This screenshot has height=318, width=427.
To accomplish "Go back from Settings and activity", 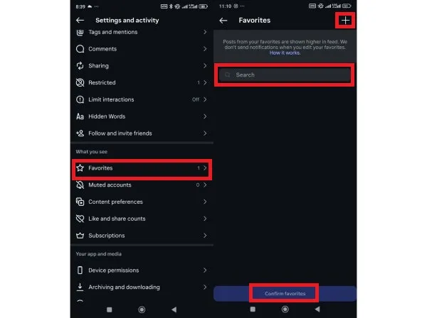I will pos(80,21).
